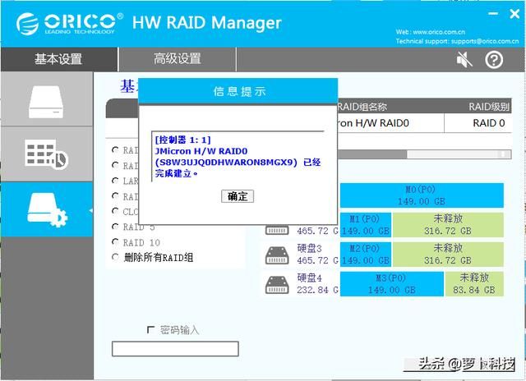Switch to the 基本设置 tab
The width and height of the screenshot is (526, 381).
coord(58,59)
